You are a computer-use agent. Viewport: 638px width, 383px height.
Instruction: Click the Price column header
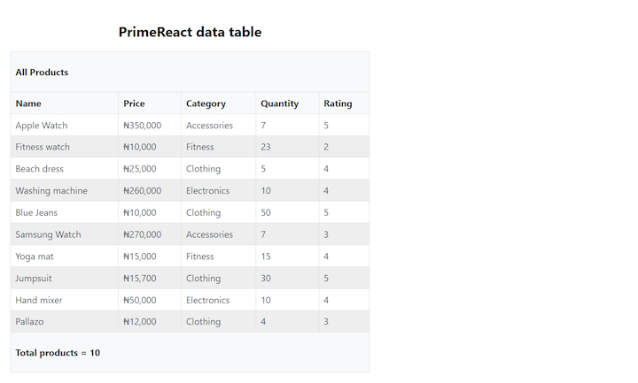point(134,103)
